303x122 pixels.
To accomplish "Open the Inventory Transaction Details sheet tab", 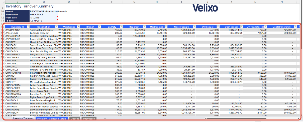I will 52,118.
